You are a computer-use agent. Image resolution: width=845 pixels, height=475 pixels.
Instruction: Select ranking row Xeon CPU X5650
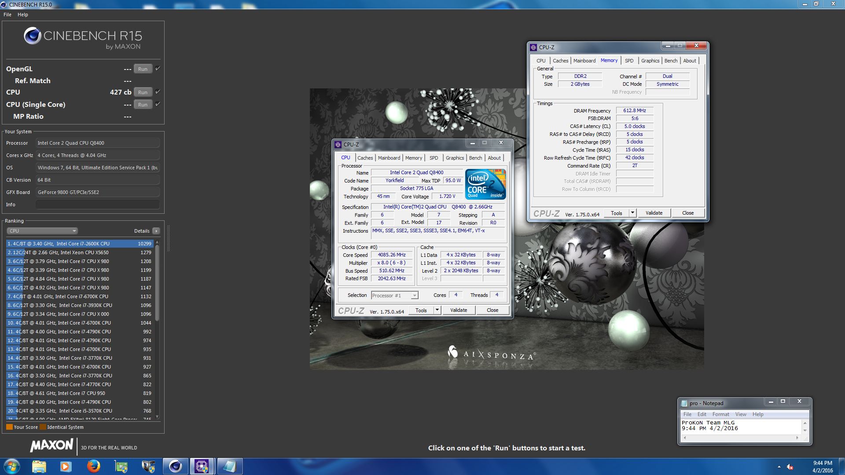[80, 252]
